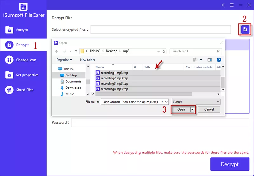This screenshot has height=176, width=254.
Task: Click the Open button split arrow
Action: (x=192, y=109)
